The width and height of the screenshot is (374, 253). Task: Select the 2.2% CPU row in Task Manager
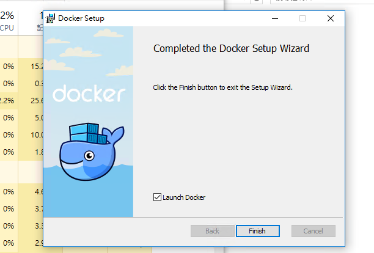click(x=9, y=101)
